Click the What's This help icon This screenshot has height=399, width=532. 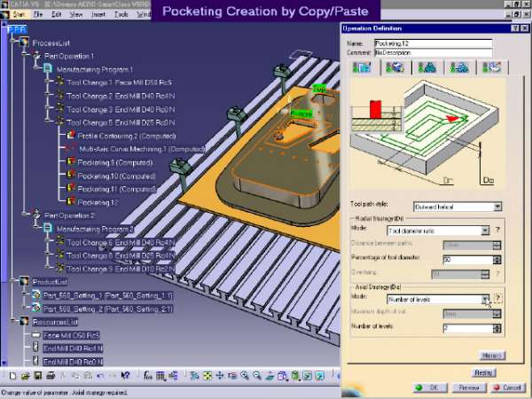pos(125,376)
